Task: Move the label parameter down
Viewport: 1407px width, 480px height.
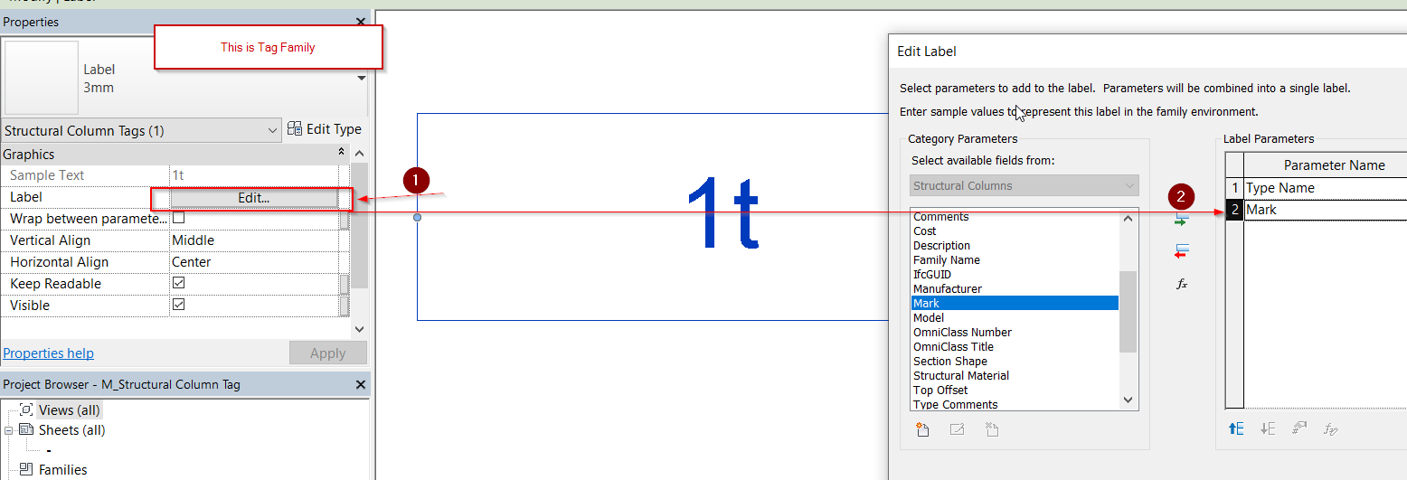Action: point(1268,429)
